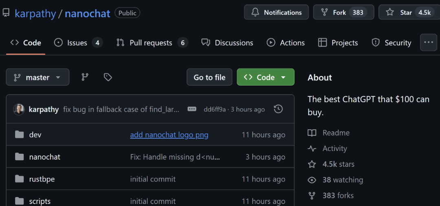Switch to the Pull requests tab
The width and height of the screenshot is (440, 206).
[152, 43]
